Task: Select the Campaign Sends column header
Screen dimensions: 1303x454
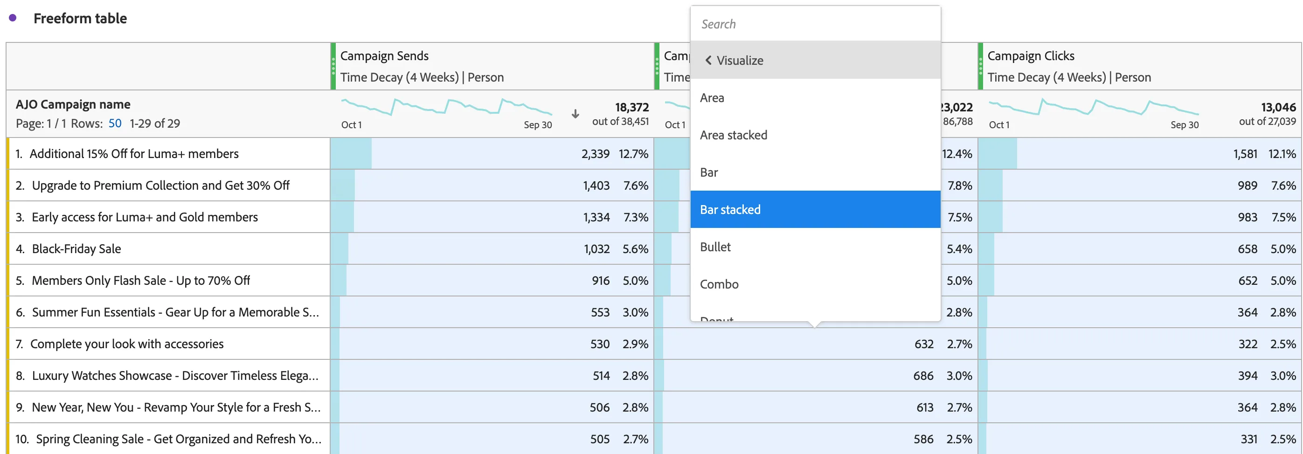Action: coord(384,55)
